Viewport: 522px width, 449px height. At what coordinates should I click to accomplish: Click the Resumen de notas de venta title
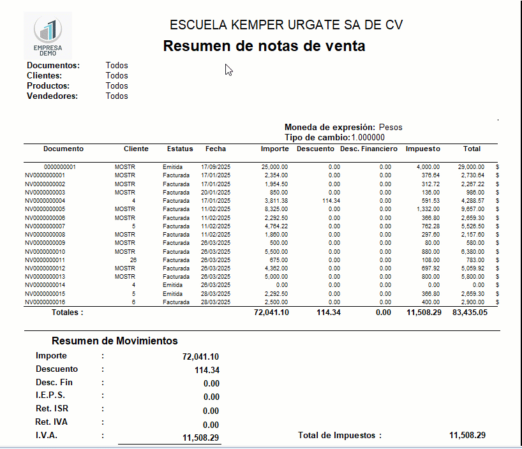pyautogui.click(x=264, y=46)
